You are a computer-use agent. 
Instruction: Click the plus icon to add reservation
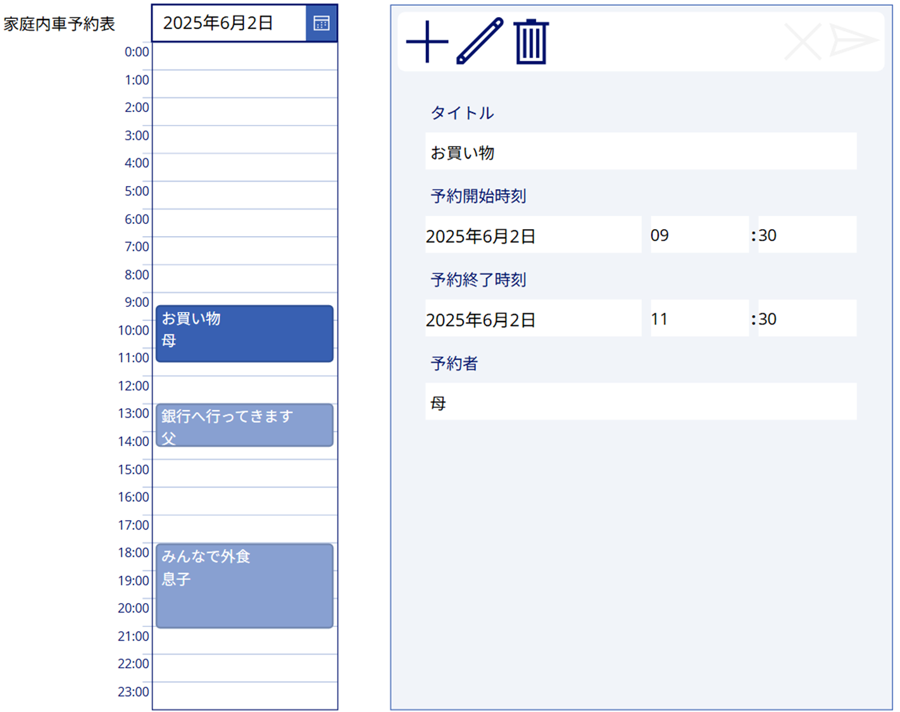(427, 42)
